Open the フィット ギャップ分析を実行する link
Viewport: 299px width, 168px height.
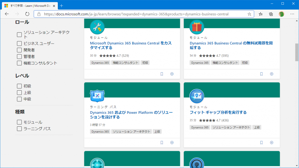[218, 112]
